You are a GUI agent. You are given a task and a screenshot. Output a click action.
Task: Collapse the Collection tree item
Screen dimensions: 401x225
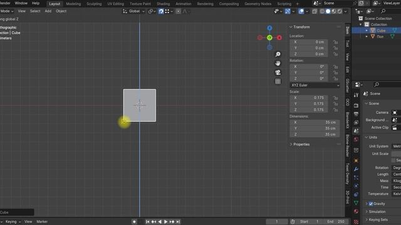pyautogui.click(x=361, y=24)
